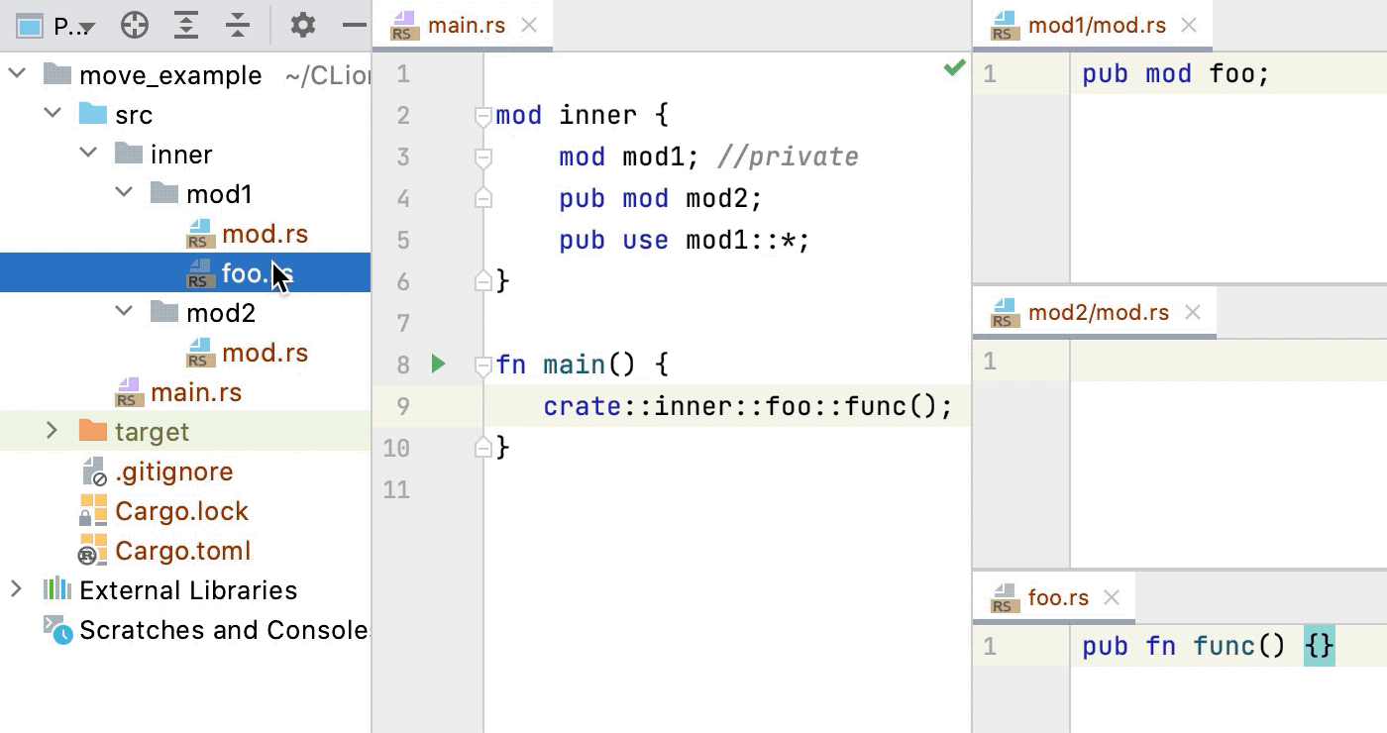Click the green inspection checkmark indicator
This screenshot has height=733, width=1387.
953,68
